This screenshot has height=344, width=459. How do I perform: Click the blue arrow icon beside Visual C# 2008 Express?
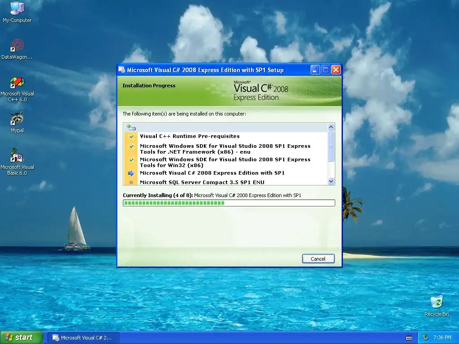pos(131,173)
